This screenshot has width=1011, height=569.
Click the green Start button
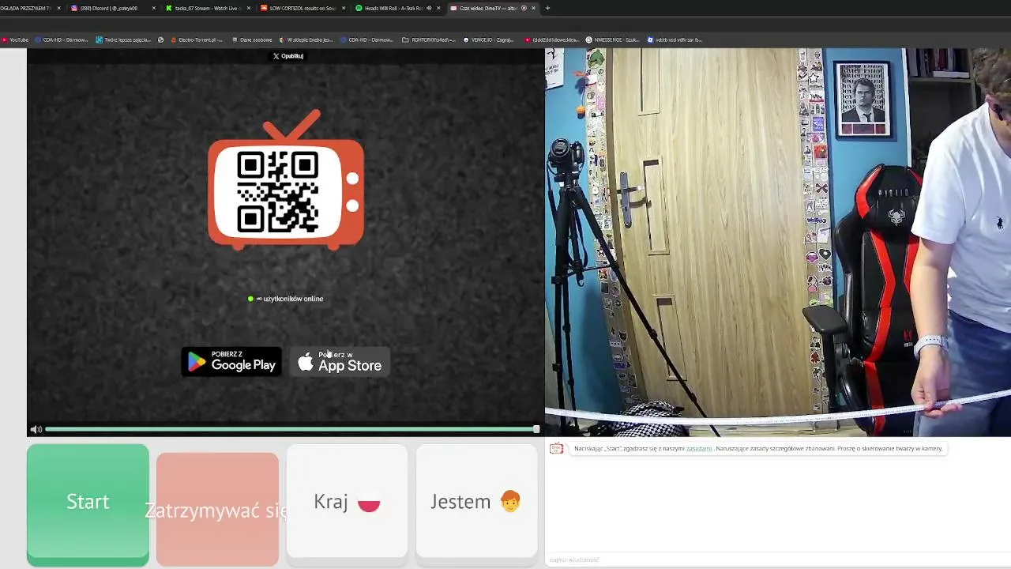tap(88, 505)
